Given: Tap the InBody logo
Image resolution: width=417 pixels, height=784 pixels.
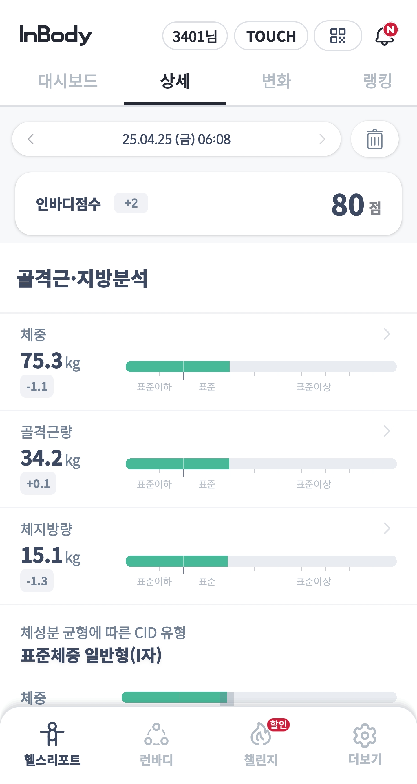Looking at the screenshot, I should pyautogui.click(x=56, y=35).
